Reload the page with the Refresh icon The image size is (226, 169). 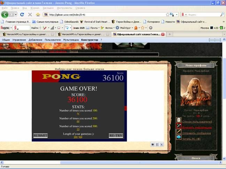(22, 15)
